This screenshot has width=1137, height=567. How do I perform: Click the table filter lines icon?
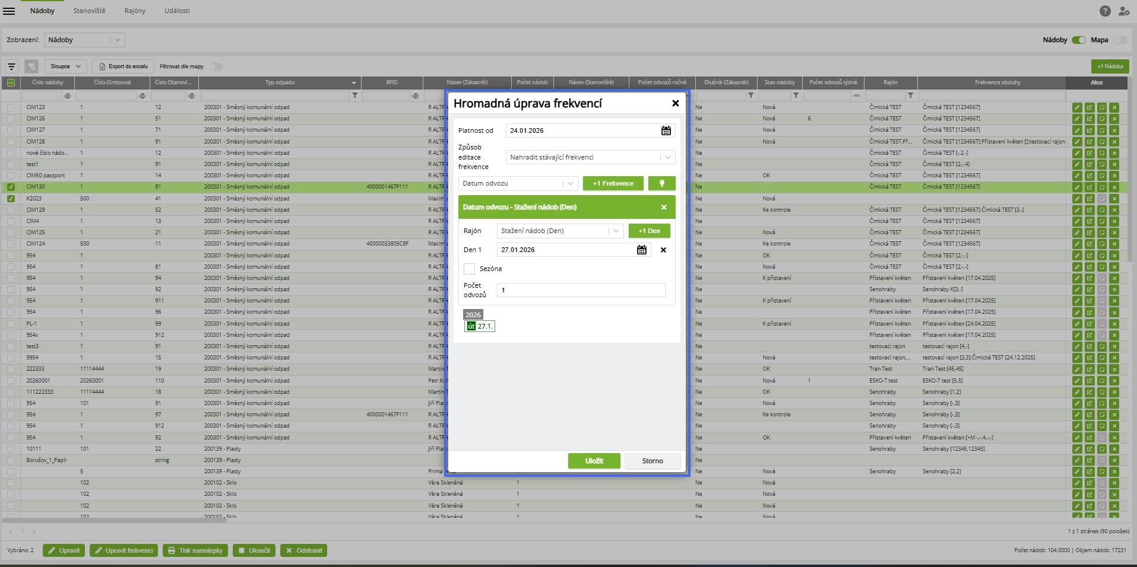click(11, 66)
